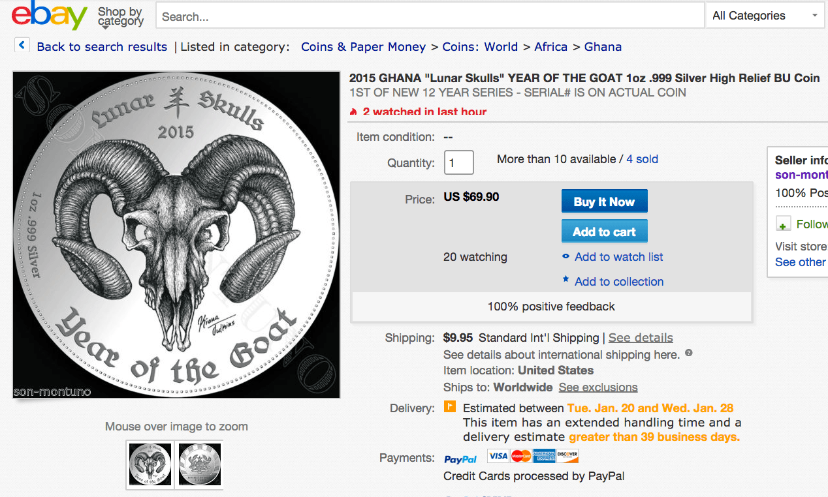Click the 4 sold link
This screenshot has height=497, width=828.
(x=643, y=159)
